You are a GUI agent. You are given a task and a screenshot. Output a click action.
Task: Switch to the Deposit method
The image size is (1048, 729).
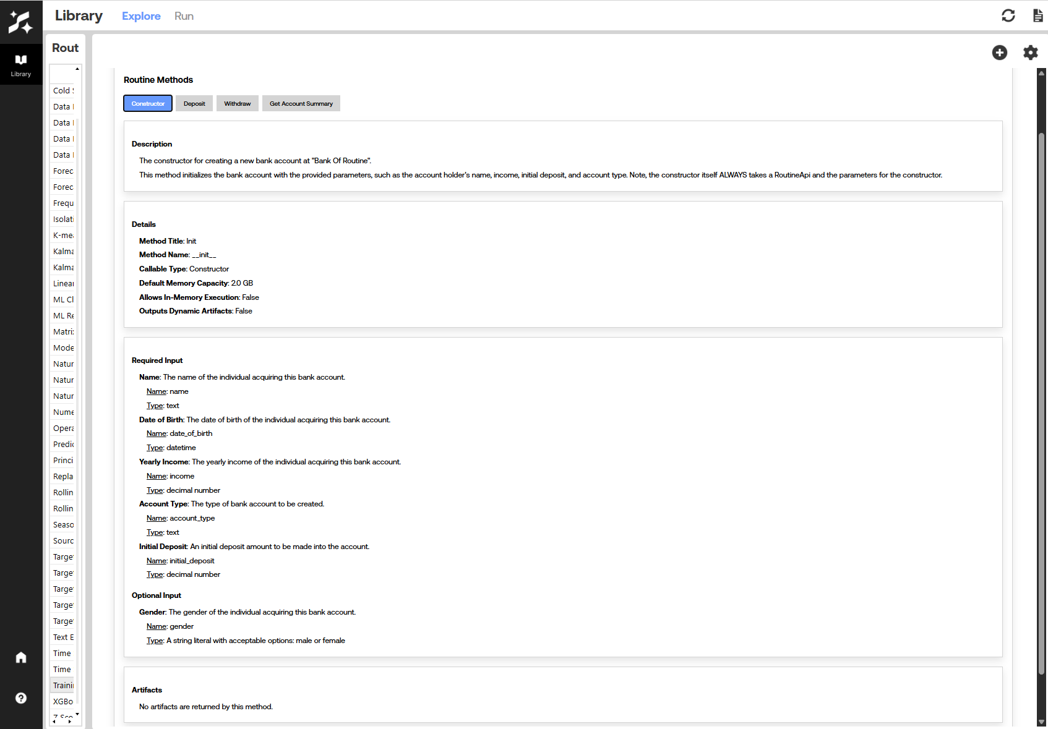pyautogui.click(x=194, y=103)
